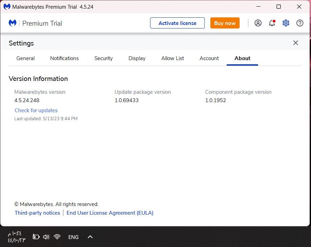This screenshot has width=311, height=247.
Task: Click the volume speaker icon in taskbar
Action: pyautogui.click(x=46, y=237)
